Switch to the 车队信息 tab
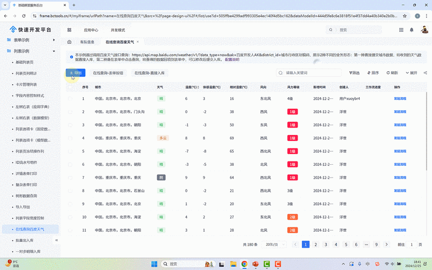This screenshot has height=270, width=432. tap(87, 42)
